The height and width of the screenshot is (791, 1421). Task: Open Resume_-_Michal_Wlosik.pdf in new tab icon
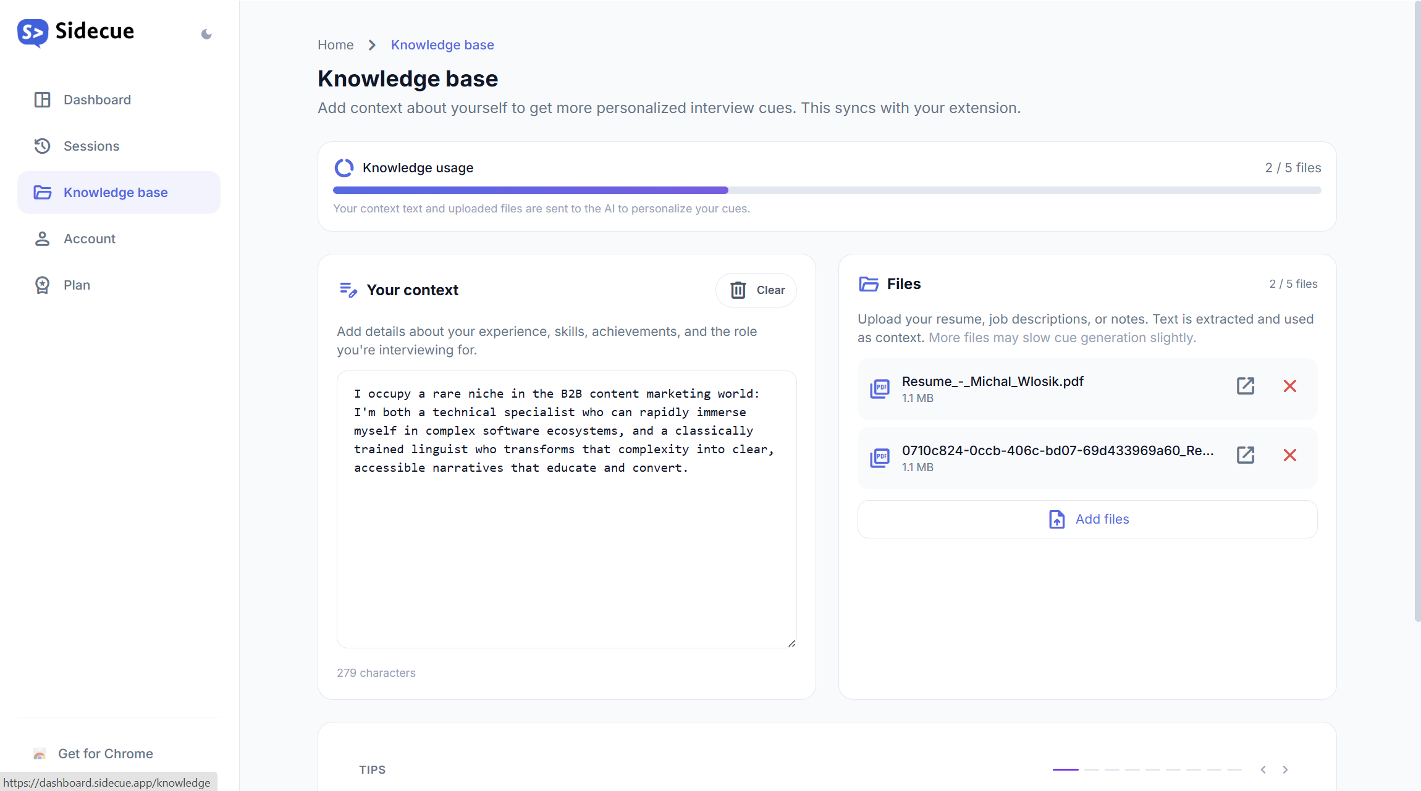(1245, 387)
